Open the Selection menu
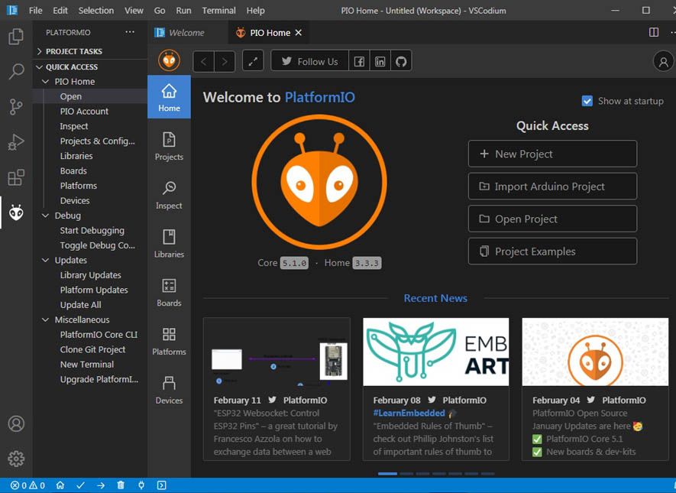Image resolution: width=676 pixels, height=493 pixels. (x=95, y=11)
